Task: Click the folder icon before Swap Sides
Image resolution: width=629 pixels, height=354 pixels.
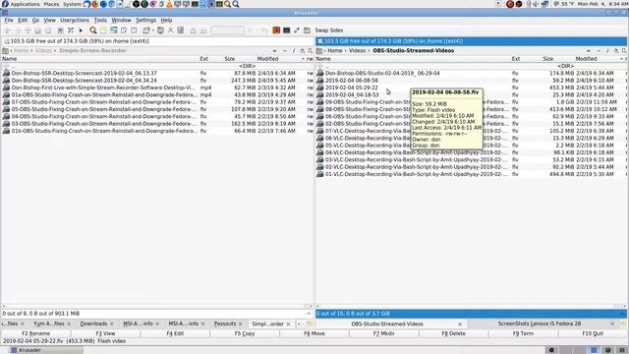Action: point(307,30)
